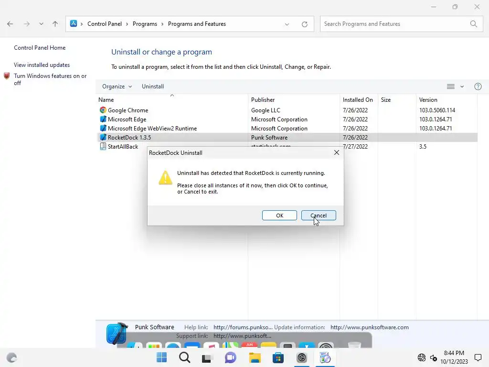Viewport: 489px width, 367px height.
Task: Sort by Installed On column header
Action: click(358, 100)
